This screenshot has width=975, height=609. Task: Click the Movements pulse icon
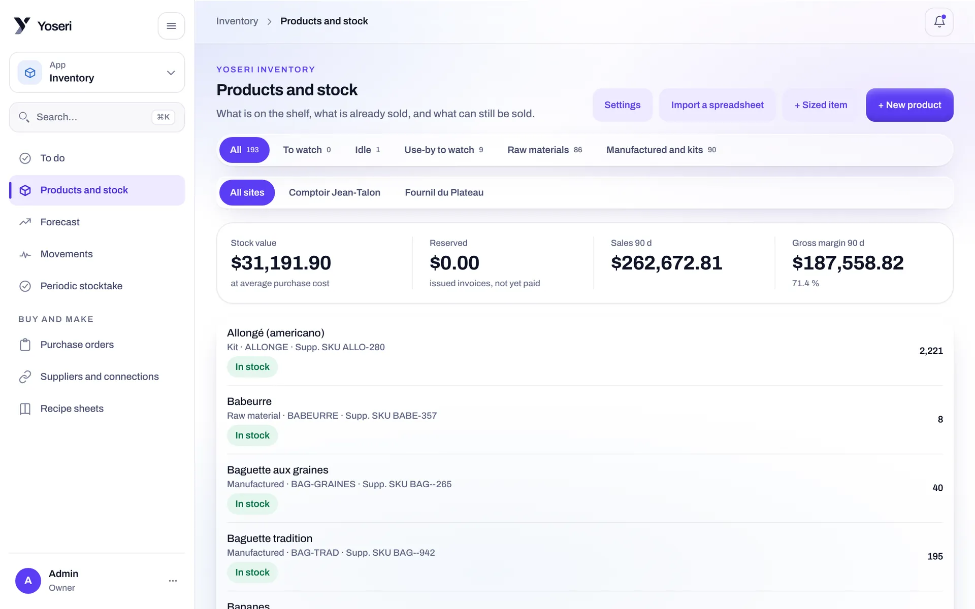[x=25, y=254]
